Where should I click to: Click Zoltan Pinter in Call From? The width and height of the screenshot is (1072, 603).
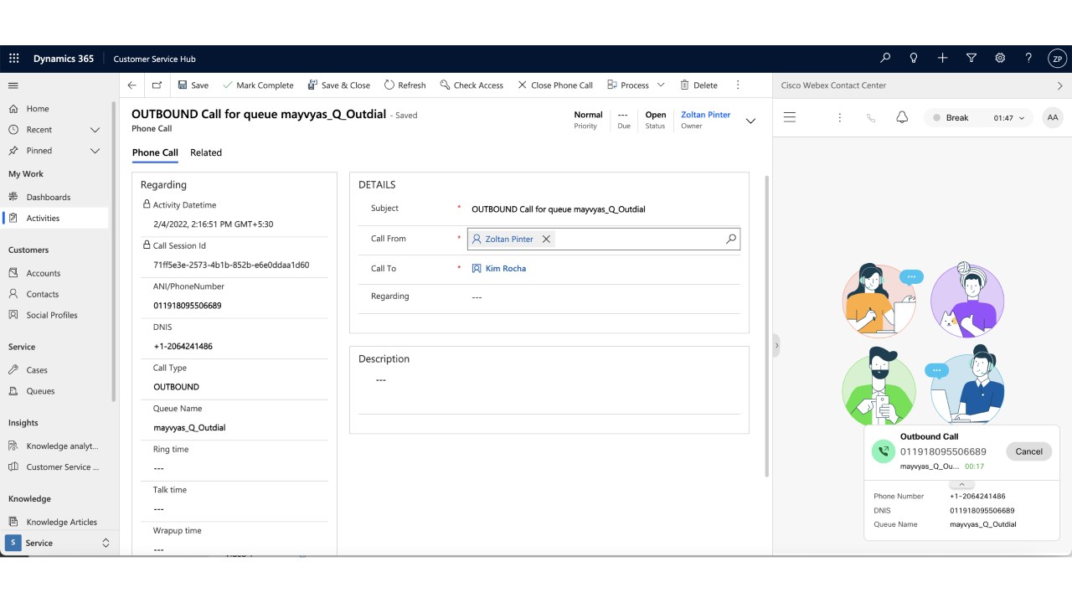click(x=509, y=240)
